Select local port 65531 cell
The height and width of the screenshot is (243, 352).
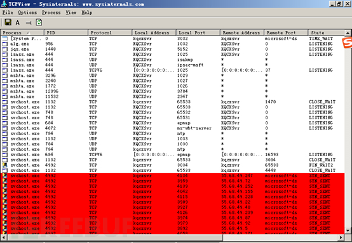tap(184, 118)
